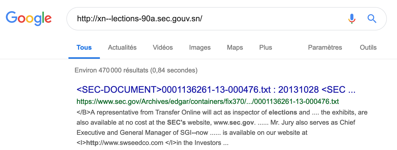Click the 'Environ 470 000 résultats' text
397x150 pixels.
point(136,70)
